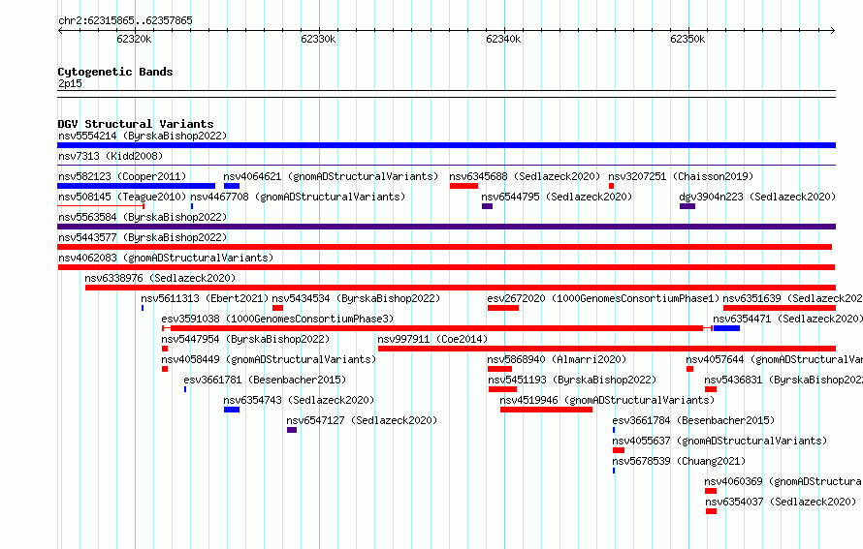The image size is (863, 549).
Task: Open nsv6354037 (Sedlazeck2020) label
Action: [781, 502]
